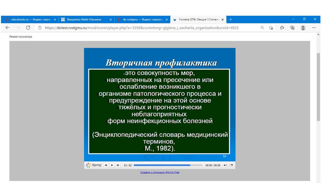Image resolution: width=327 pixels, height=183 pixels.
Task: Open browser settings and more menu
Action: click(x=314, y=28)
